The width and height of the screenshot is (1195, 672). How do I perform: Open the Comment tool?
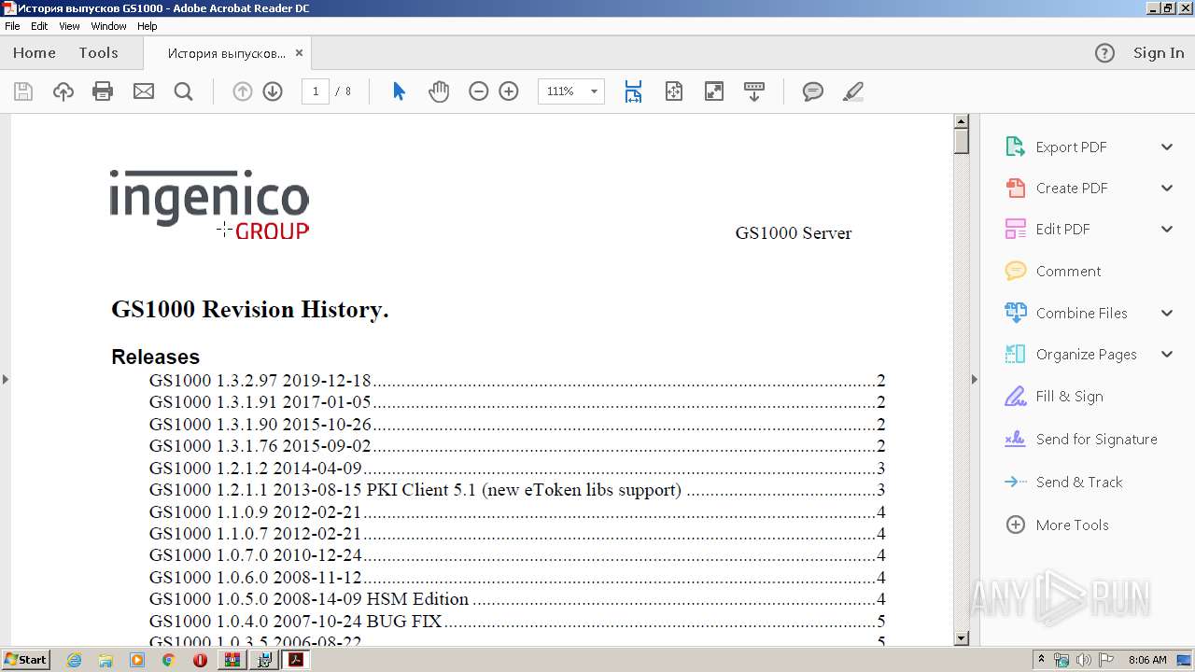1069,272
